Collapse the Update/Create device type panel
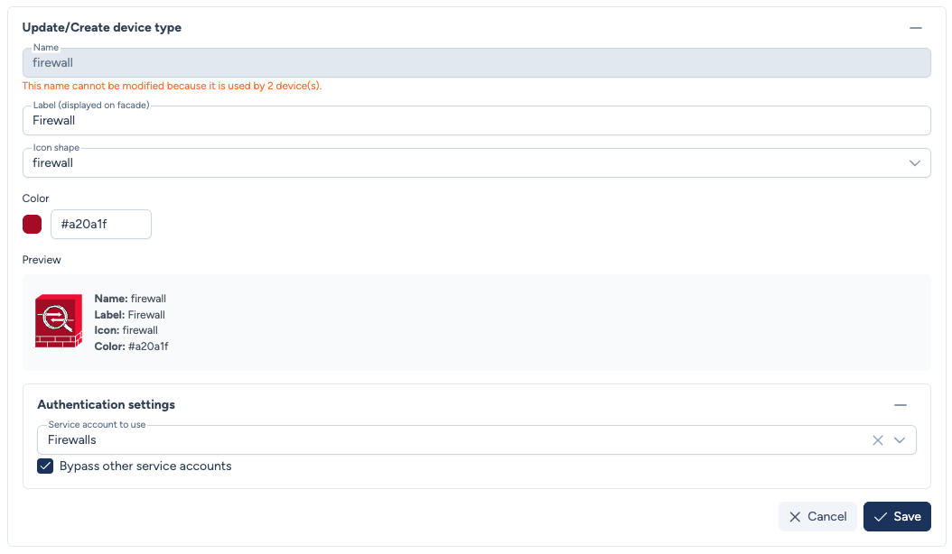 point(916,28)
